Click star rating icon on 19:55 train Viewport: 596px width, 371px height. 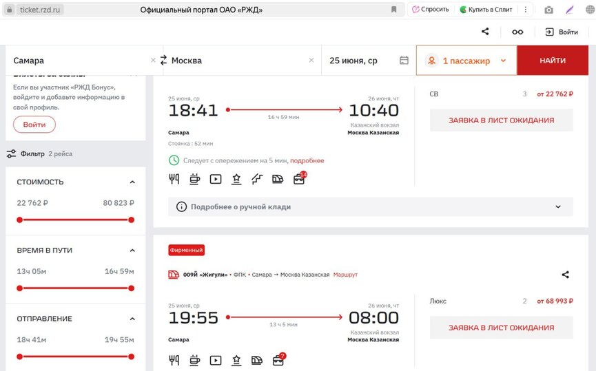[236, 360]
